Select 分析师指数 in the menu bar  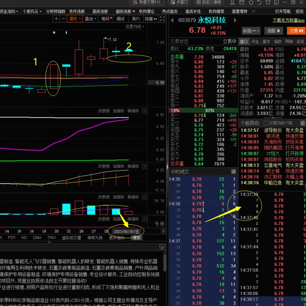(56, 11)
